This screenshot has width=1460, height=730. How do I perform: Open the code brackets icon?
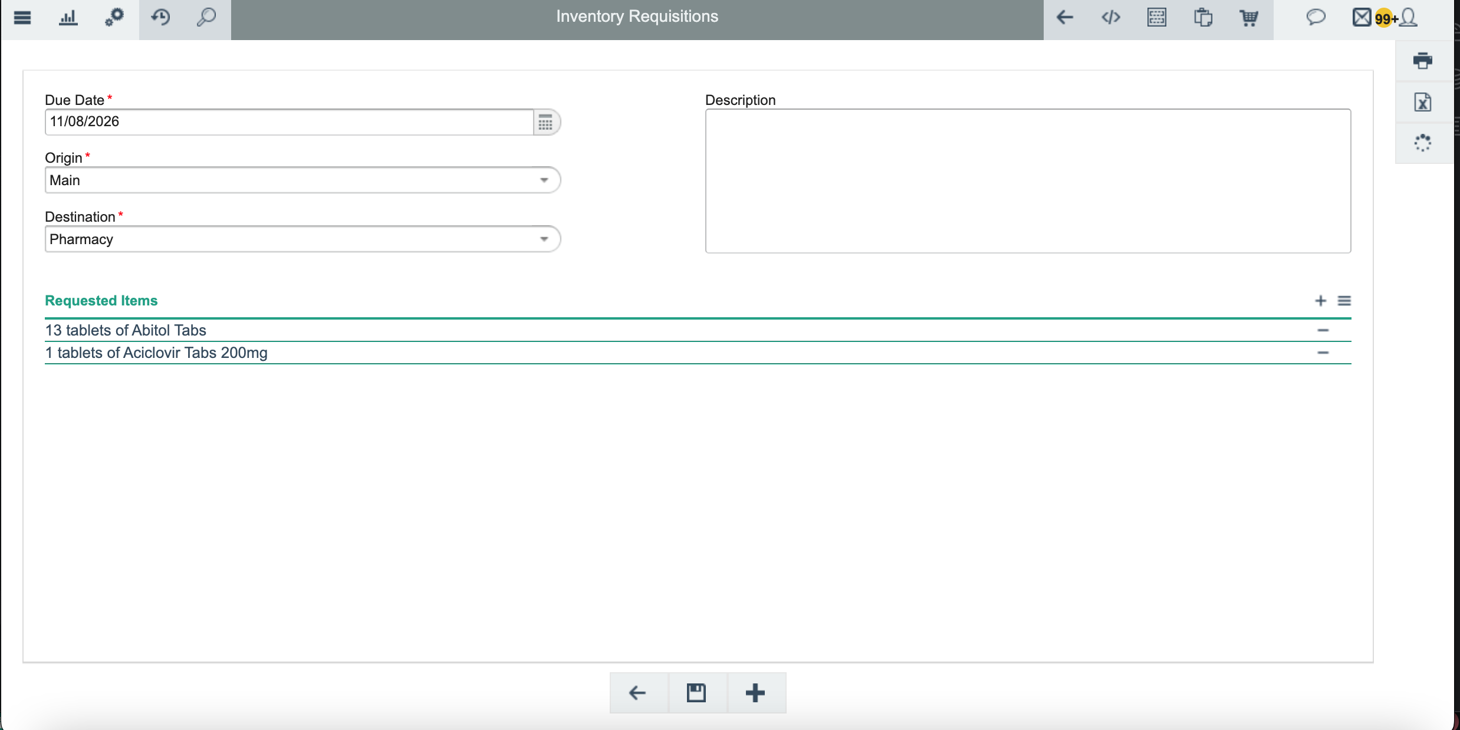(1111, 18)
